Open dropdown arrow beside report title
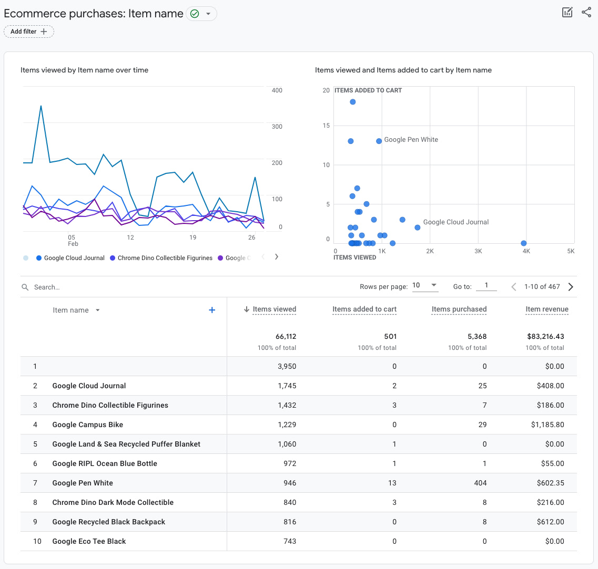 click(x=208, y=14)
